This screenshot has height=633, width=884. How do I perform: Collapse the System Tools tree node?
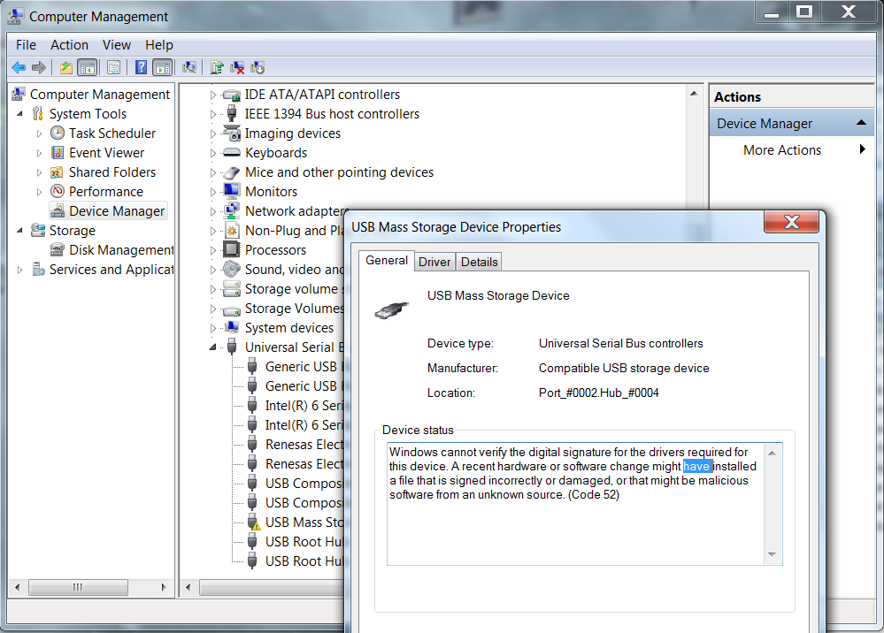[x=19, y=113]
